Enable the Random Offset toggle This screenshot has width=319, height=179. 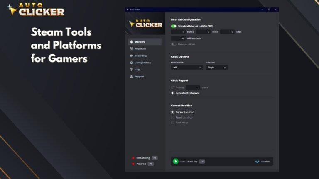[x=174, y=44]
